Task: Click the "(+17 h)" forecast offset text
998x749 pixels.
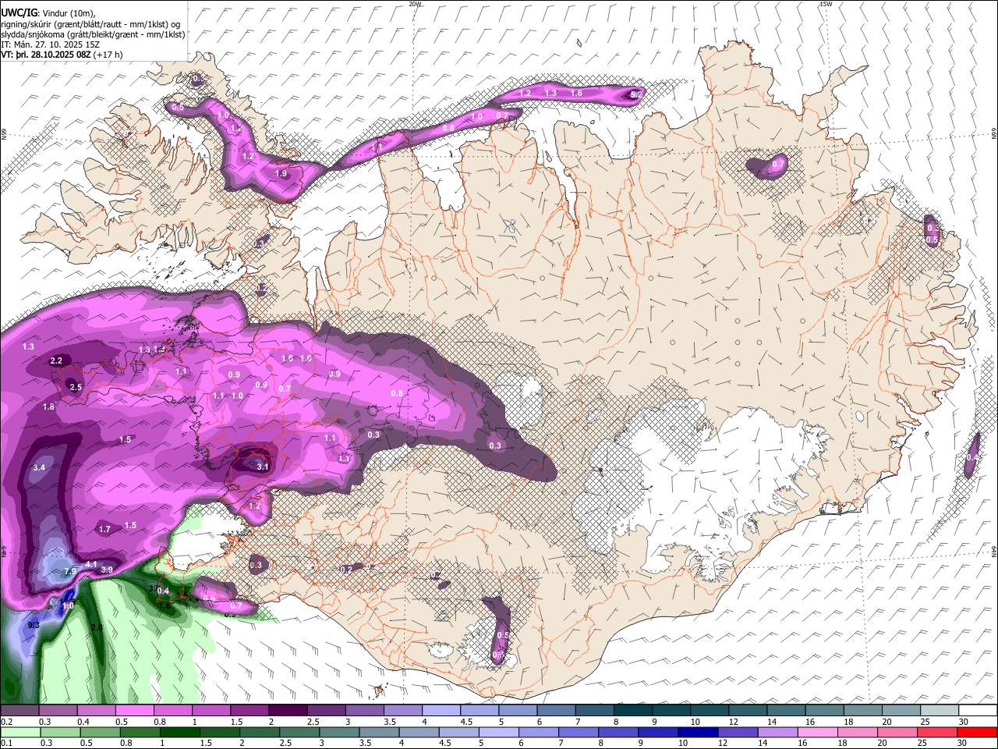Action: tap(109, 55)
